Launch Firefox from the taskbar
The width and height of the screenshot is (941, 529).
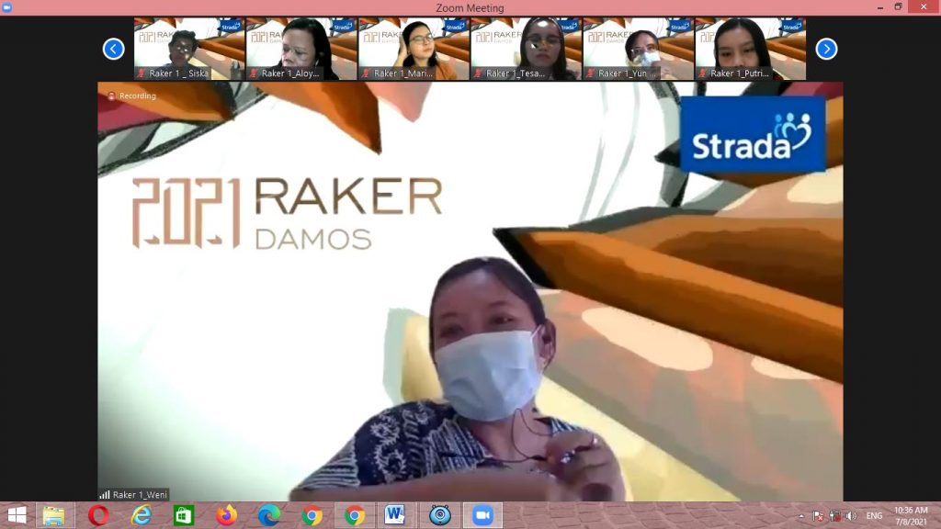(227, 515)
